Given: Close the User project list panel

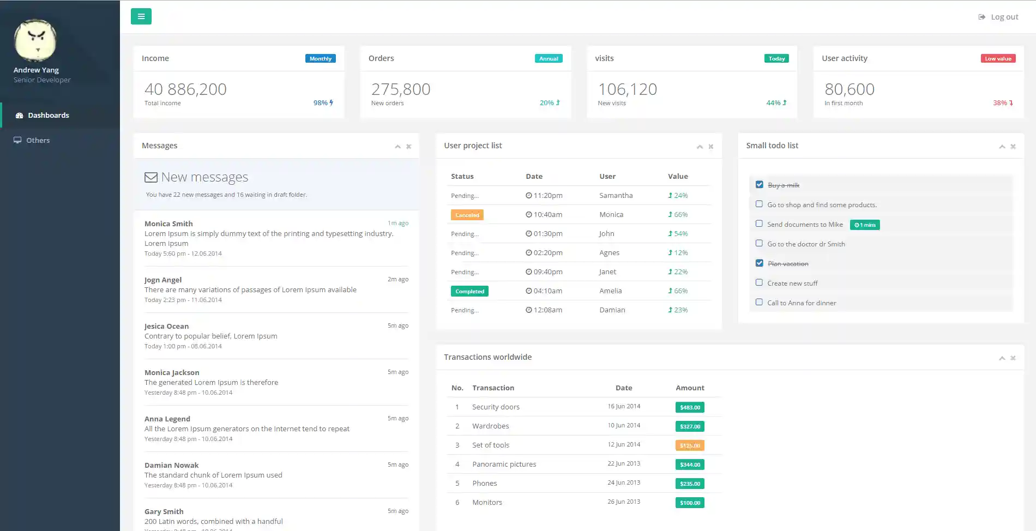Looking at the screenshot, I should tap(710, 147).
